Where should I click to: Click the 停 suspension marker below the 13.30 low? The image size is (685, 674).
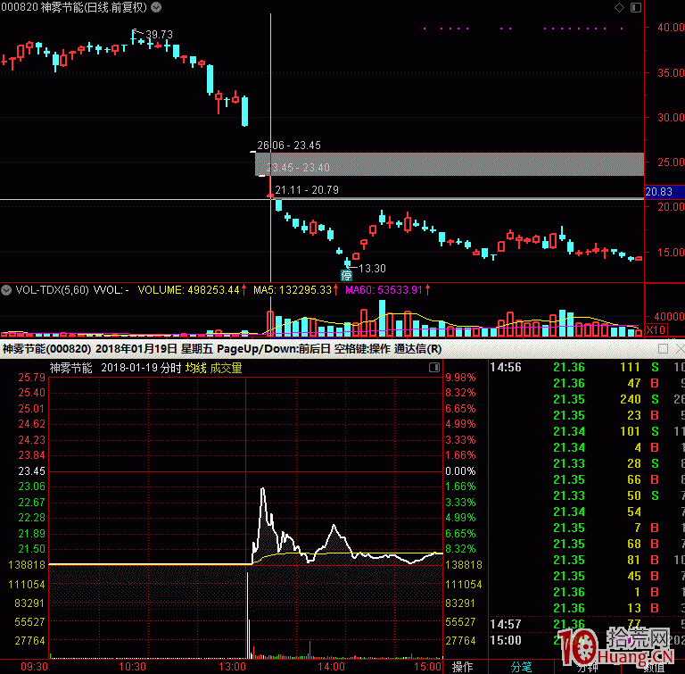click(x=346, y=276)
